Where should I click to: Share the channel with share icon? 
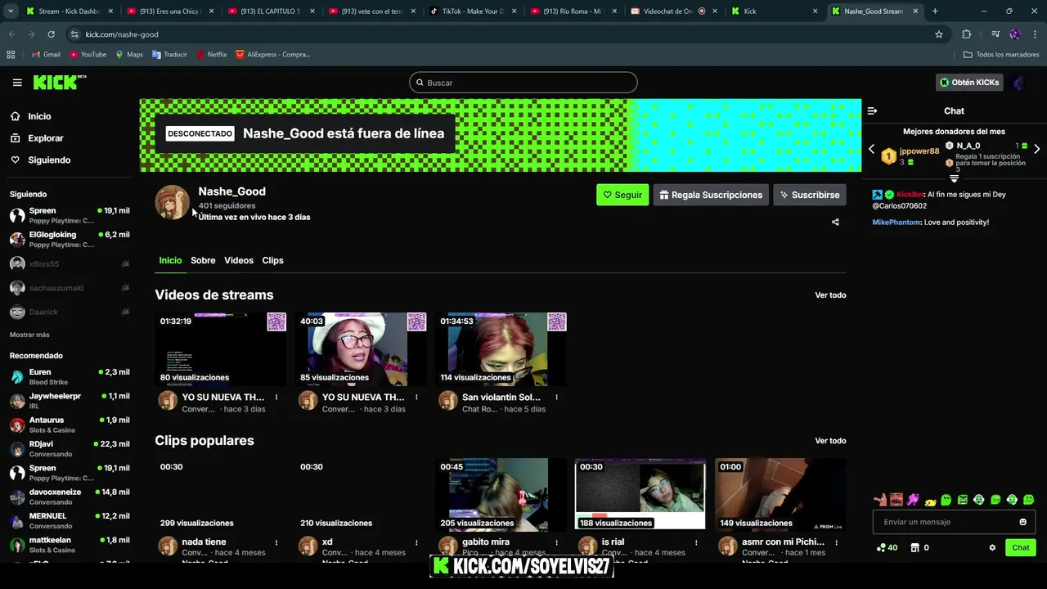835,222
